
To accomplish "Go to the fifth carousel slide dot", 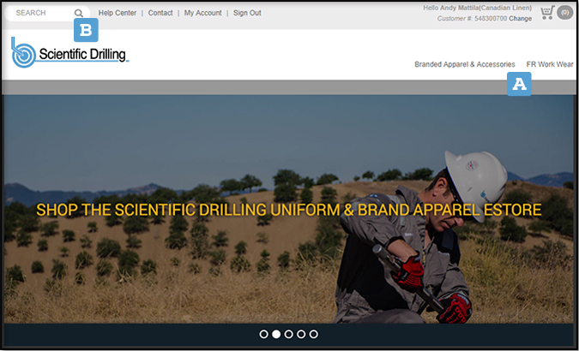I will click(313, 334).
